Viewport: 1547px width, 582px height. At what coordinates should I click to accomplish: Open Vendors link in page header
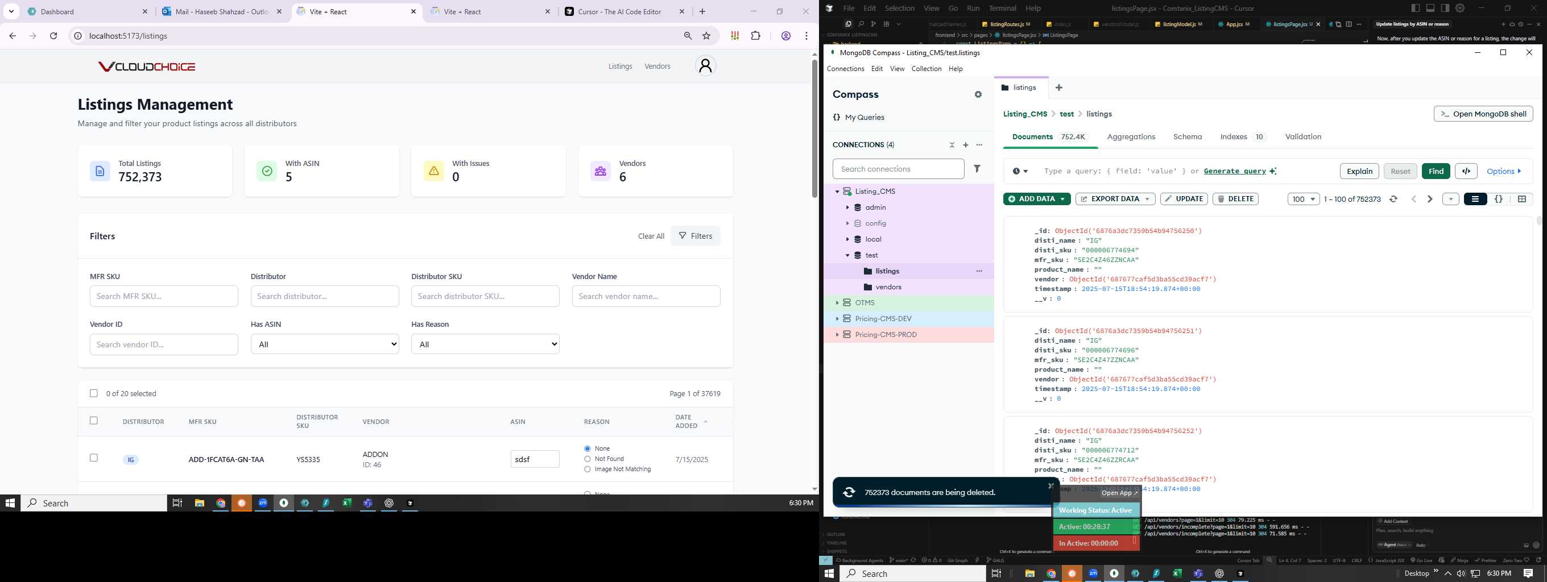657,66
